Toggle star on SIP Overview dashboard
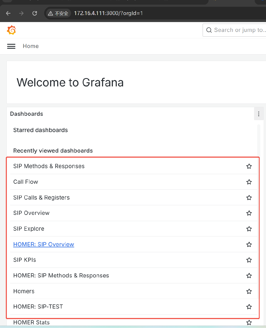The width and height of the screenshot is (266, 328). click(249, 213)
